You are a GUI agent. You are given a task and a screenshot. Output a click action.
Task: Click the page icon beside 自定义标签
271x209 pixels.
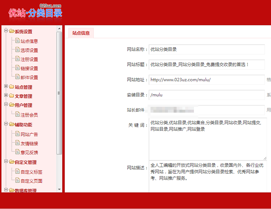17,171
